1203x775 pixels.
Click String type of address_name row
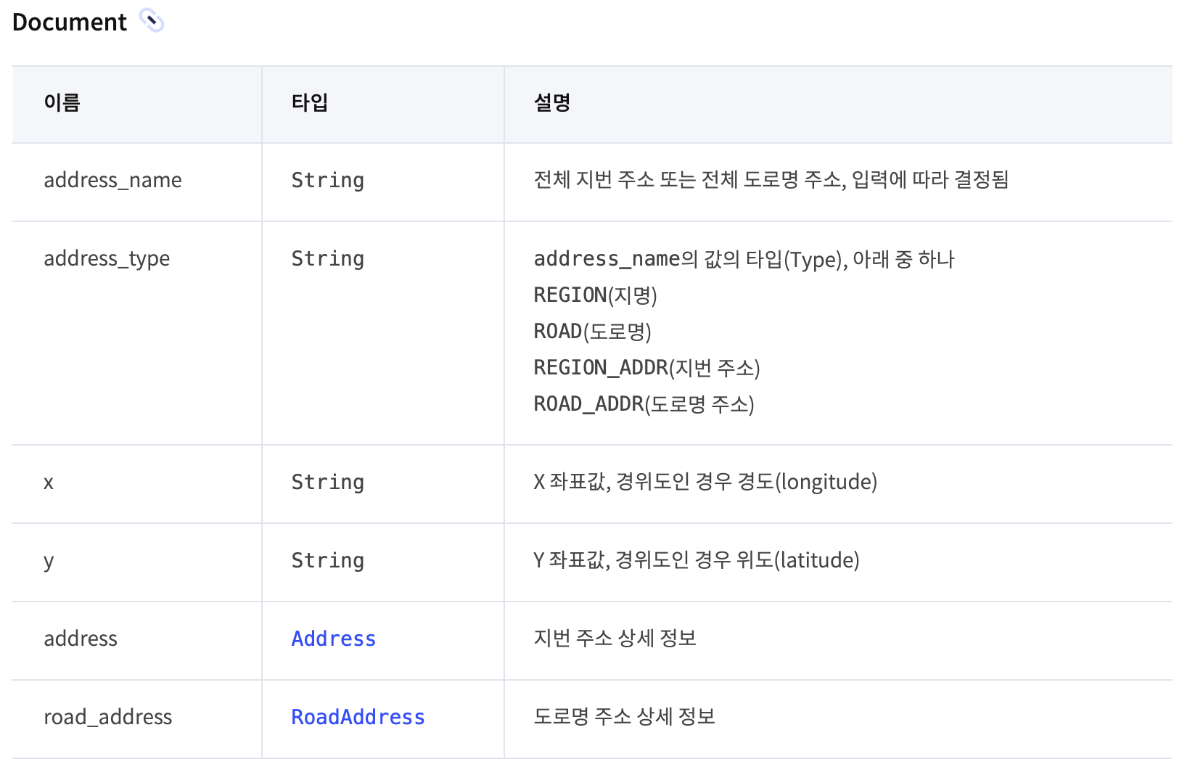pyautogui.click(x=328, y=180)
